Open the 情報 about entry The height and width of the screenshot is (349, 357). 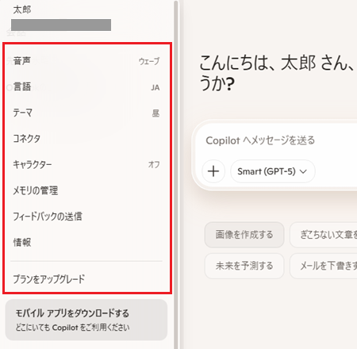point(86,242)
